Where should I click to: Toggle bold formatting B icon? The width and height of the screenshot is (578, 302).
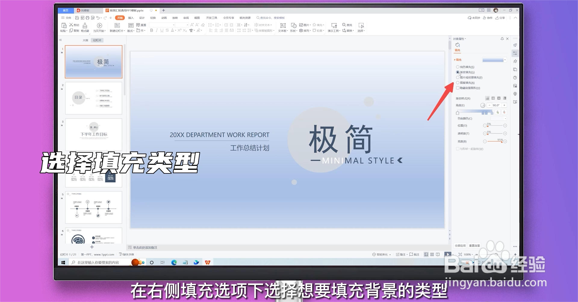151,30
